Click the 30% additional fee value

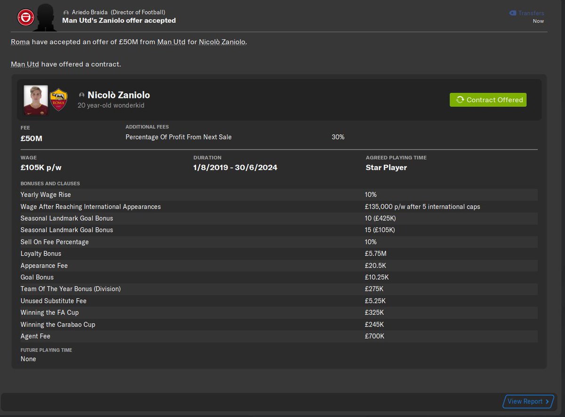(338, 137)
